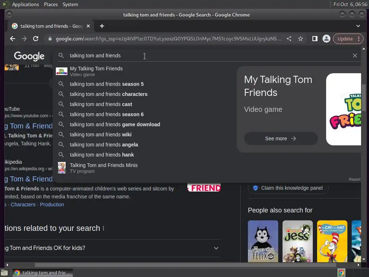Open the Chrome side panel

click(x=315, y=39)
